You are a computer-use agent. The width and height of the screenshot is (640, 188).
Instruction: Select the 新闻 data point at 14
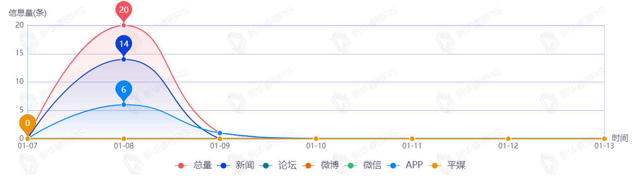coord(123,59)
